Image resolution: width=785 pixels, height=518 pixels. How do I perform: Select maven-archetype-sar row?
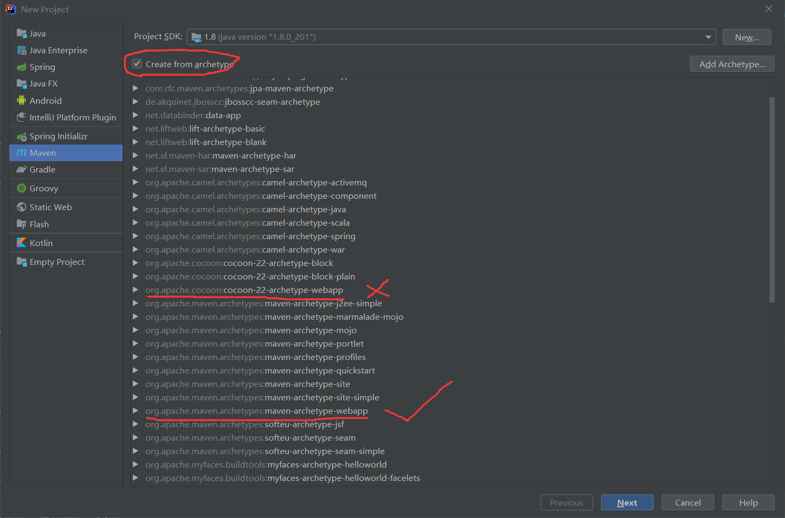coord(450,169)
